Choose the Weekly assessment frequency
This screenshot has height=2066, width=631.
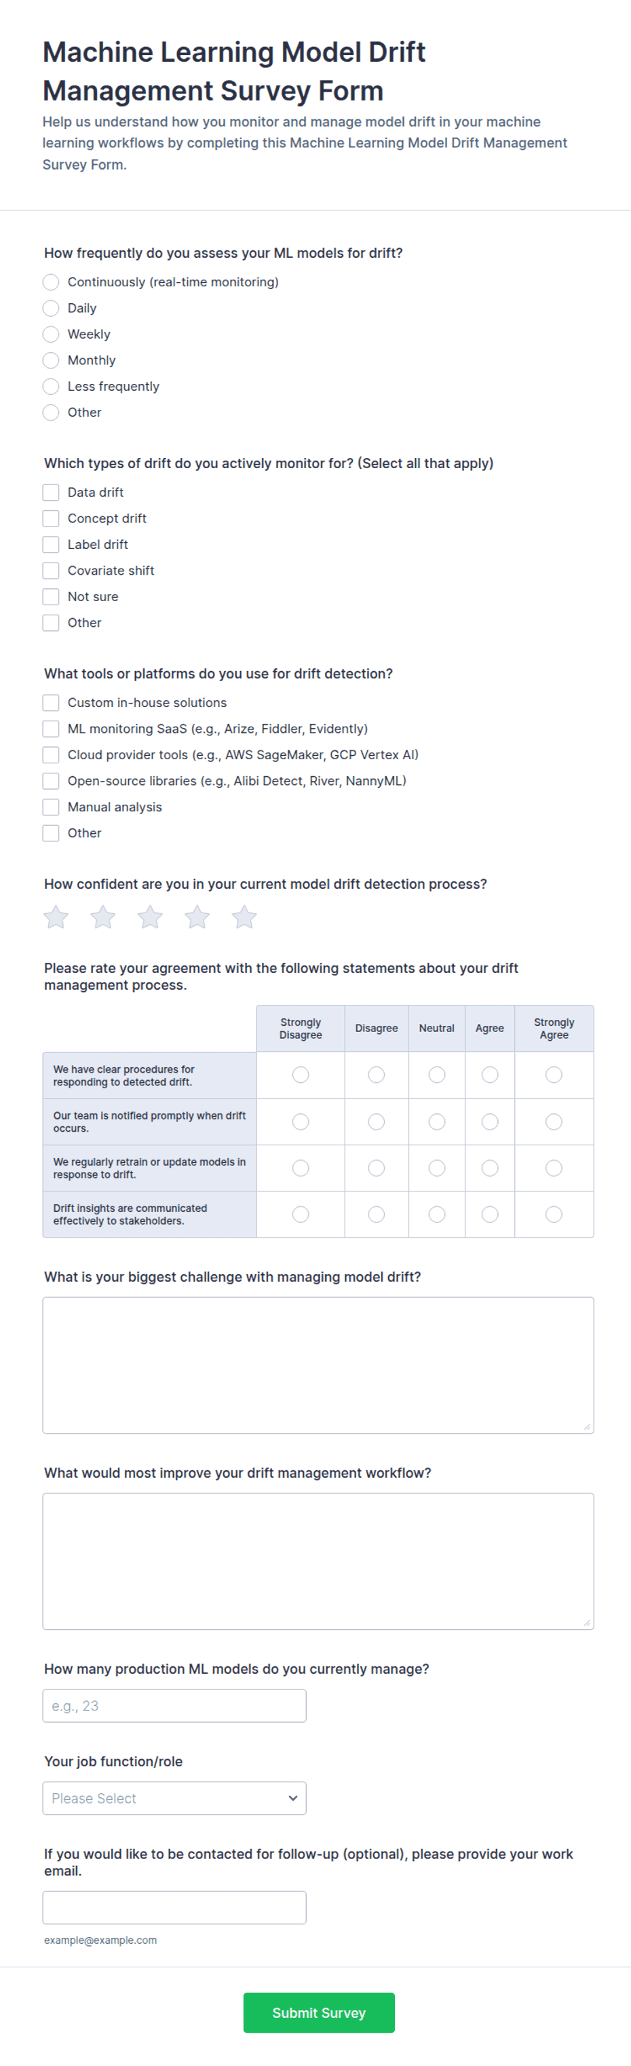(x=50, y=334)
